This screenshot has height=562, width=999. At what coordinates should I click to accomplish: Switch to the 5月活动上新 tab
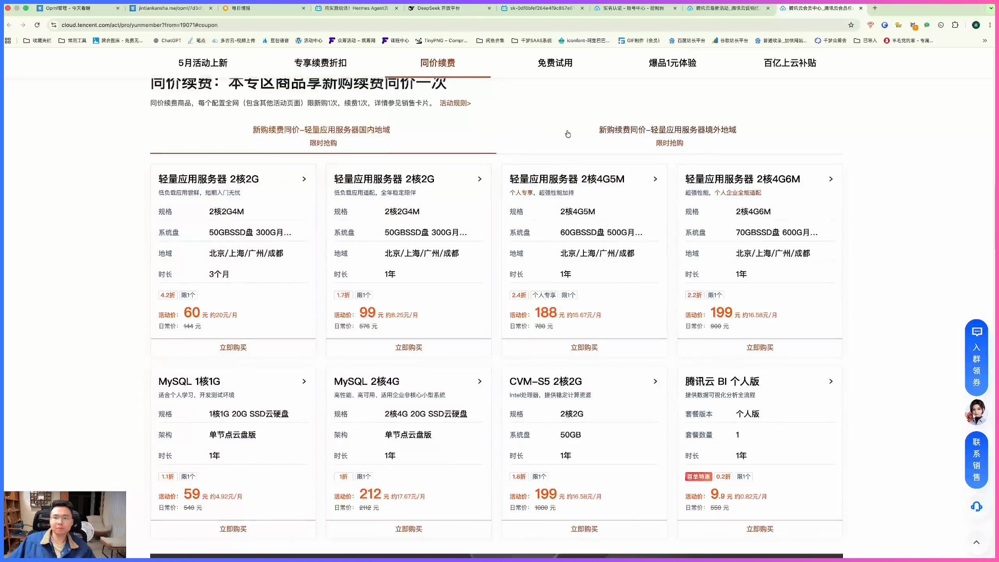coord(203,63)
